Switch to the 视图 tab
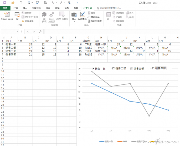180x146 pixels. pos(76,8)
